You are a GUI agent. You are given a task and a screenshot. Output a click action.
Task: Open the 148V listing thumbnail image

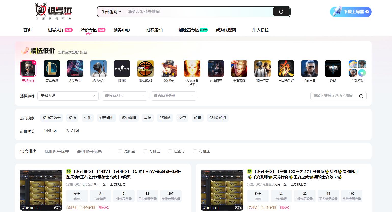(41, 190)
